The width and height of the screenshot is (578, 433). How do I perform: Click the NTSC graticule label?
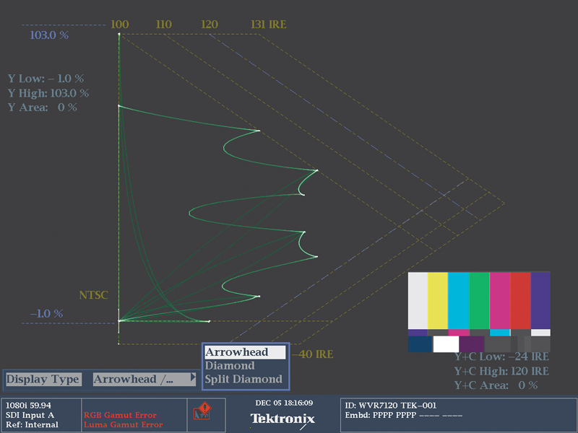pyautogui.click(x=94, y=295)
